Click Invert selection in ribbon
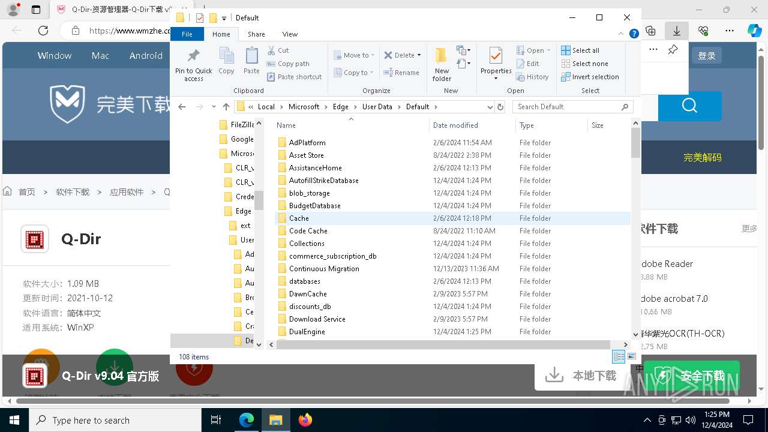Viewport: 768px width, 432px height. pyautogui.click(x=590, y=77)
